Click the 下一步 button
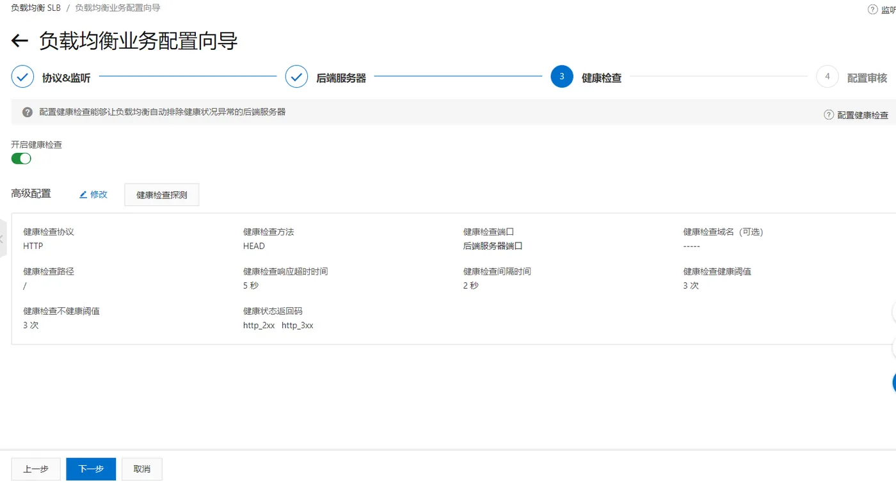The width and height of the screenshot is (896, 485). click(x=91, y=469)
